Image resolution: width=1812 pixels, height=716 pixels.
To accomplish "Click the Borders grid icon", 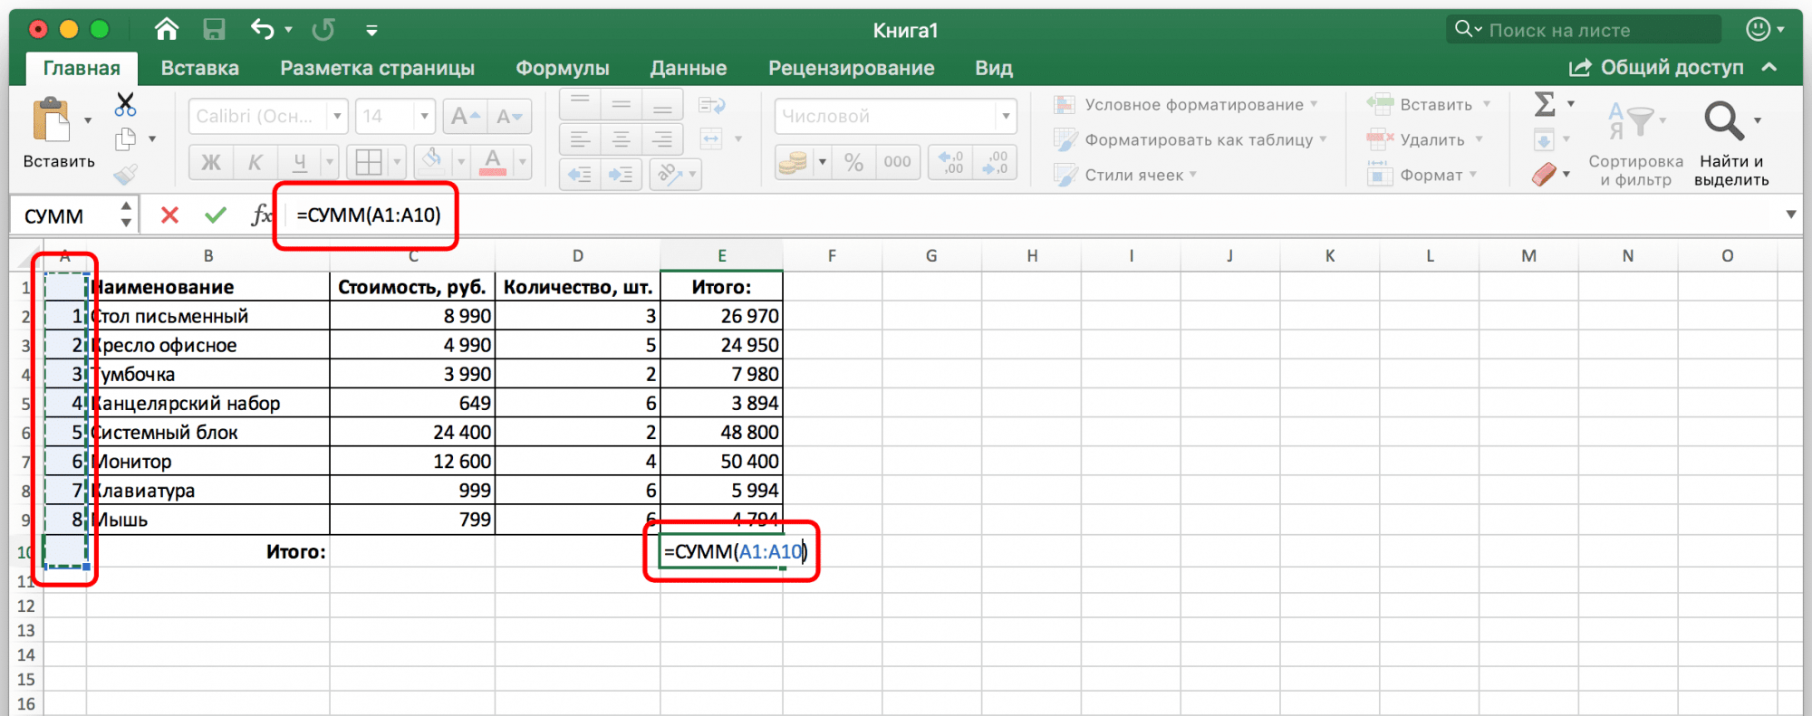I will (369, 162).
